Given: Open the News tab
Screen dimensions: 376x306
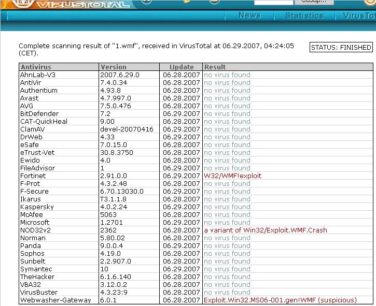Looking at the screenshot, I should [x=249, y=16].
